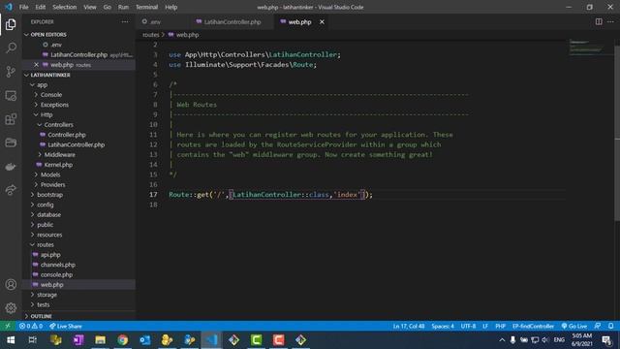Screen dimensions: 620x349
Task: Collapse the Controllers folder
Action: (x=79, y=125)
